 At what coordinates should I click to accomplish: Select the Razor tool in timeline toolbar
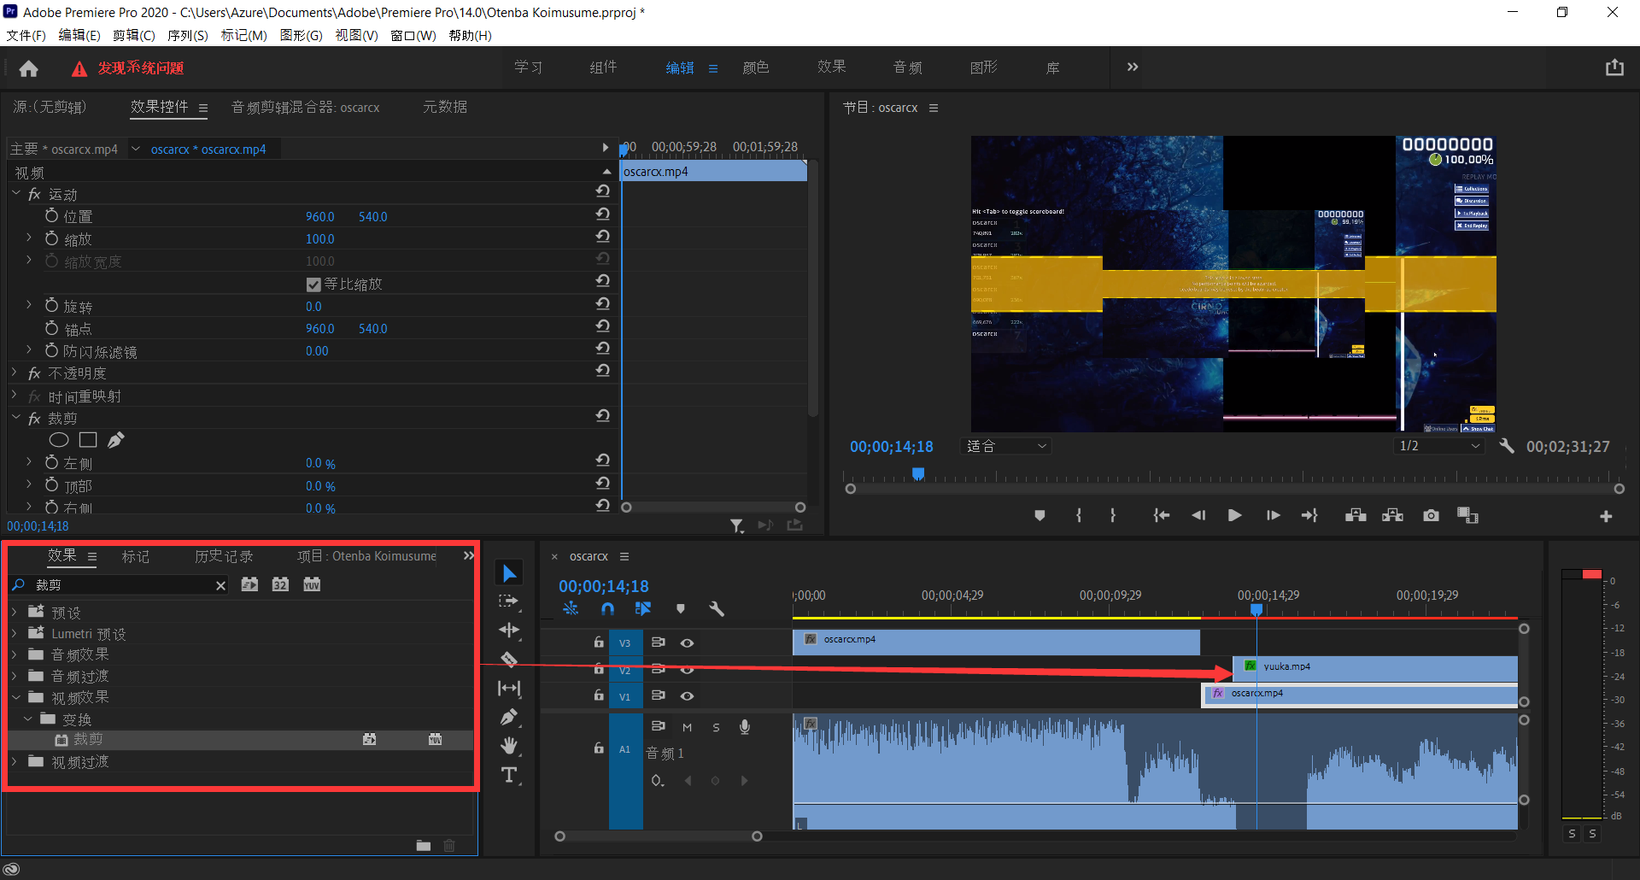click(509, 660)
